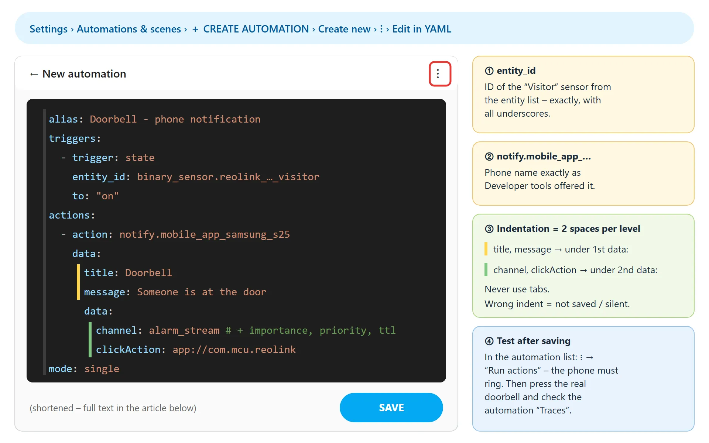Click 'Edit in YAML' in the breadcrumb

coord(422,29)
